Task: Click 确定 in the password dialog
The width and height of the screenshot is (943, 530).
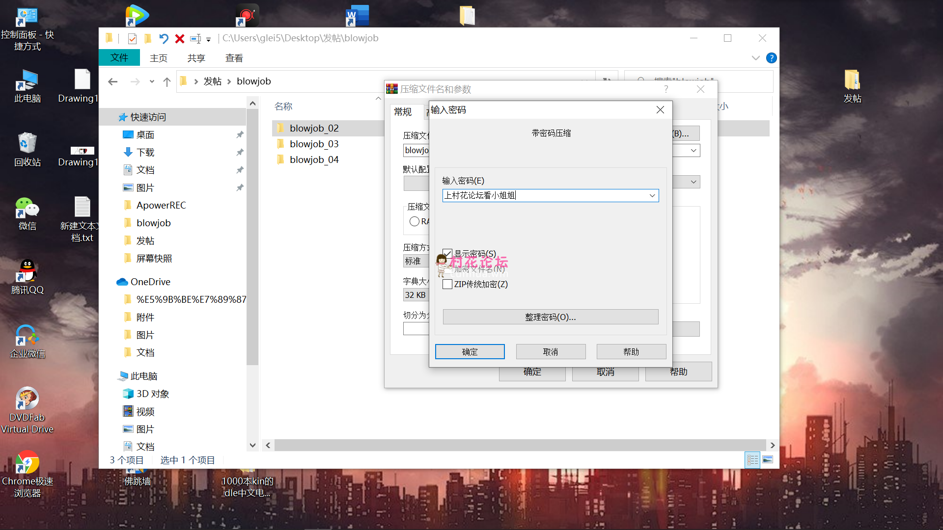Action: pyautogui.click(x=470, y=352)
